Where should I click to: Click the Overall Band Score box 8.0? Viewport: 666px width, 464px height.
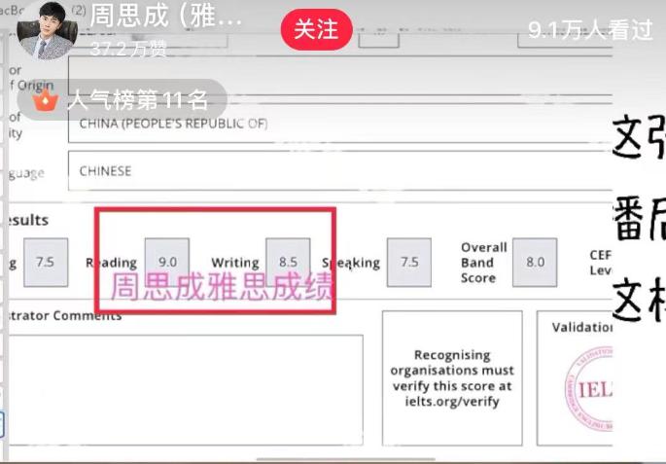pos(536,262)
